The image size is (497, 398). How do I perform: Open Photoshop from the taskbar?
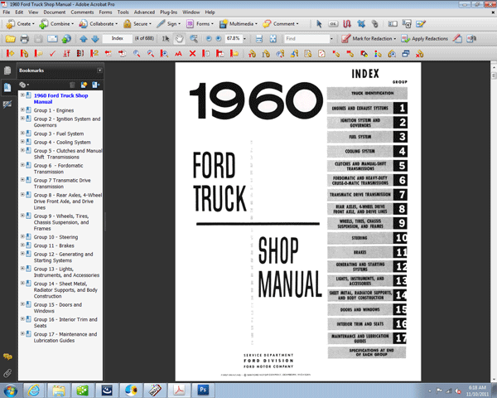(204, 389)
